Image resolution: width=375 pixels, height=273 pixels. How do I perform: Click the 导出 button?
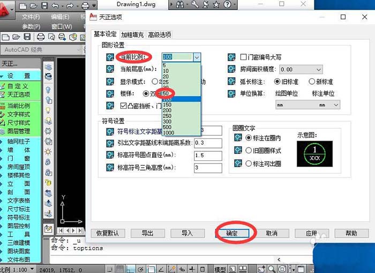point(147,233)
